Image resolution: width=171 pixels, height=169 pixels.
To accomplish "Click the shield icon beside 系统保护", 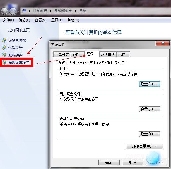I will [x=4, y=55].
